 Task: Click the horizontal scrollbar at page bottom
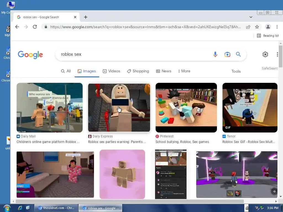click(x=130, y=201)
